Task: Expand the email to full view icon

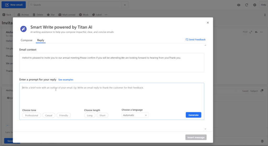Action: click(251, 32)
